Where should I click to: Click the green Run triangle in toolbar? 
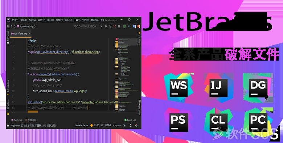click(102, 26)
